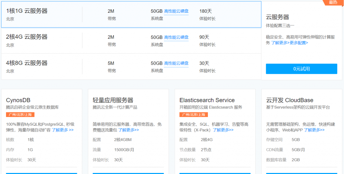The width and height of the screenshot is (344, 174).
Task: Open 了解更多>> link in 轻量应用服务器 card
Action: click(x=129, y=130)
